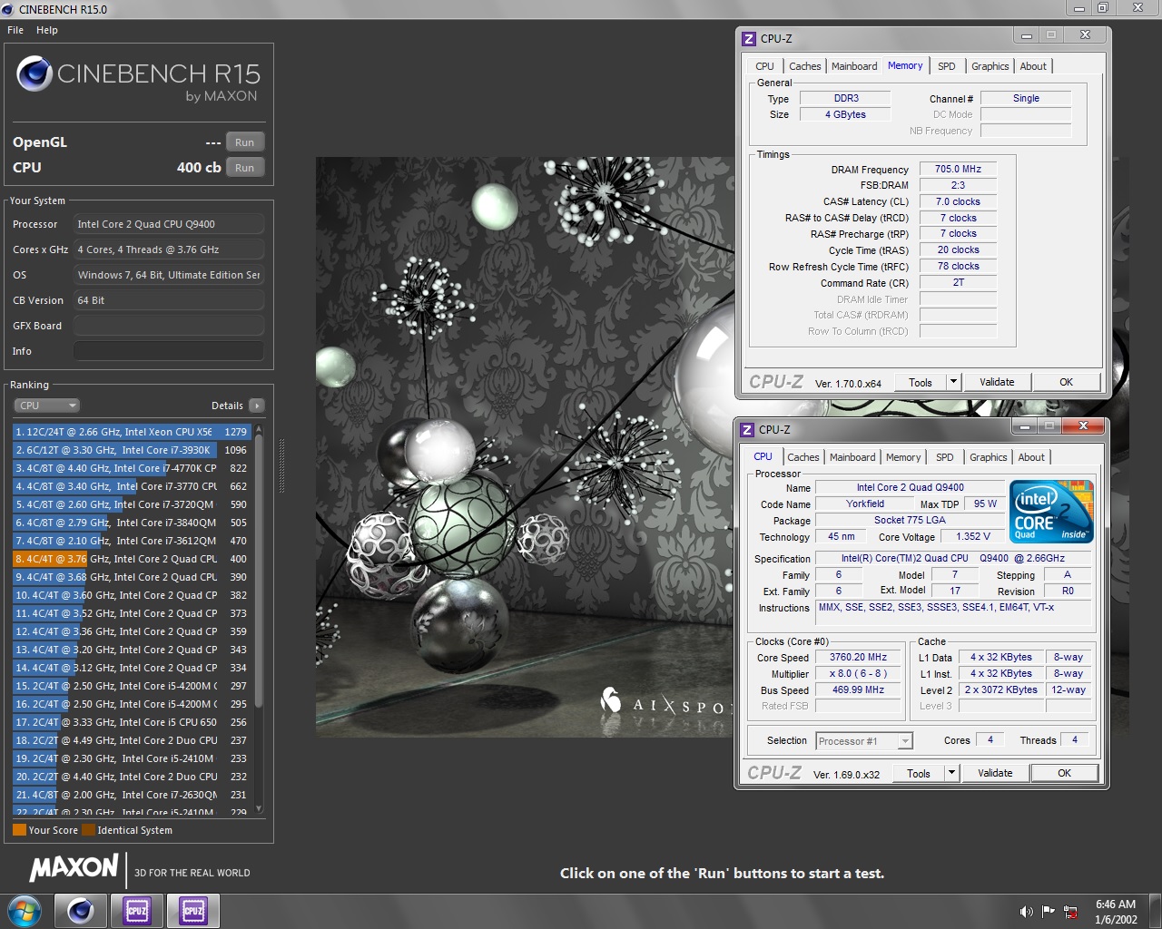Click Validate in upper CPU-Z window
The image size is (1162, 929).
point(997,383)
